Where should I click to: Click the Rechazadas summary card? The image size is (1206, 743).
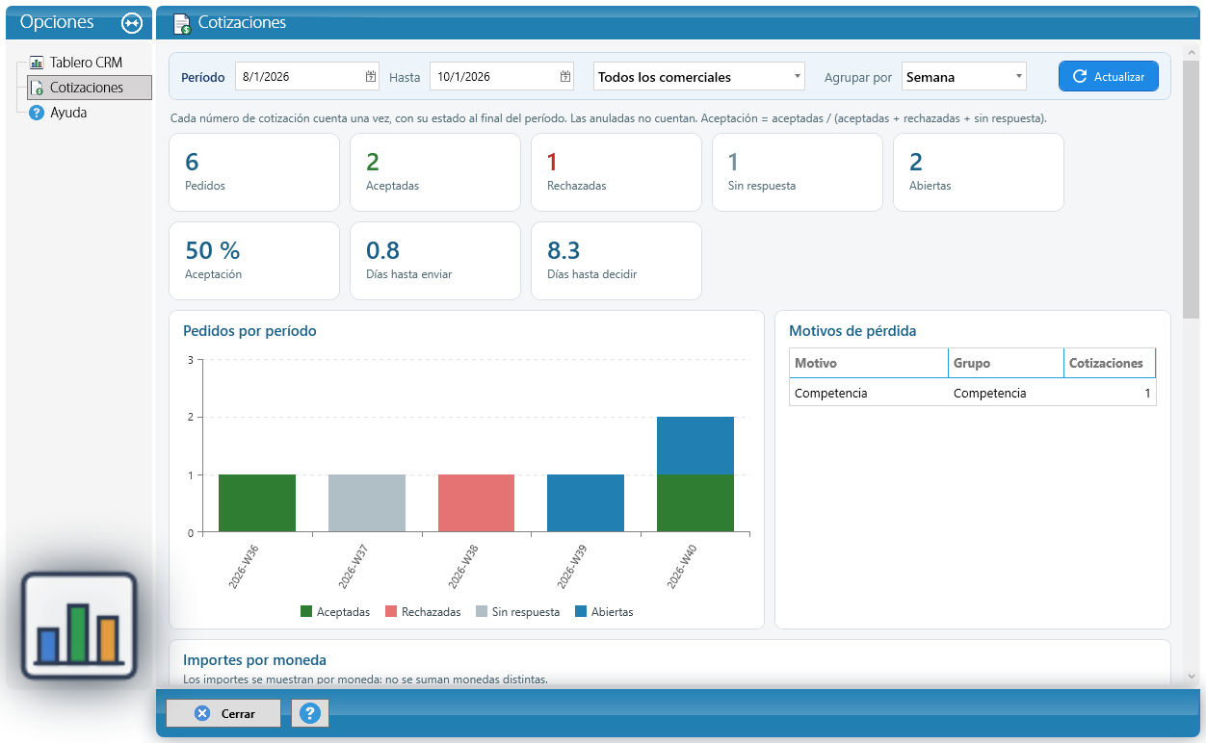click(616, 172)
